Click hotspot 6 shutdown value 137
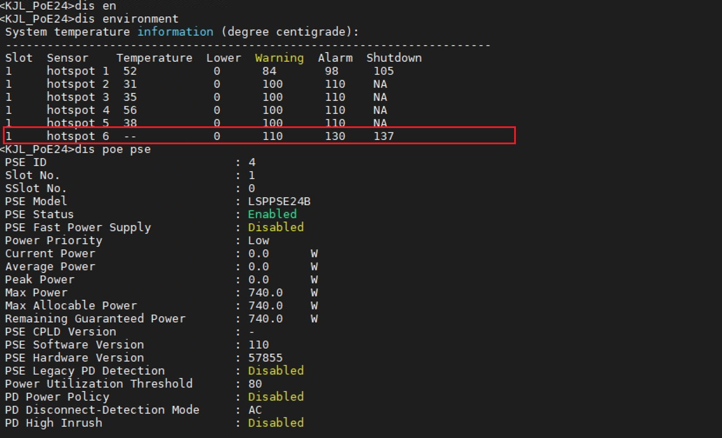The height and width of the screenshot is (438, 722). pos(383,136)
